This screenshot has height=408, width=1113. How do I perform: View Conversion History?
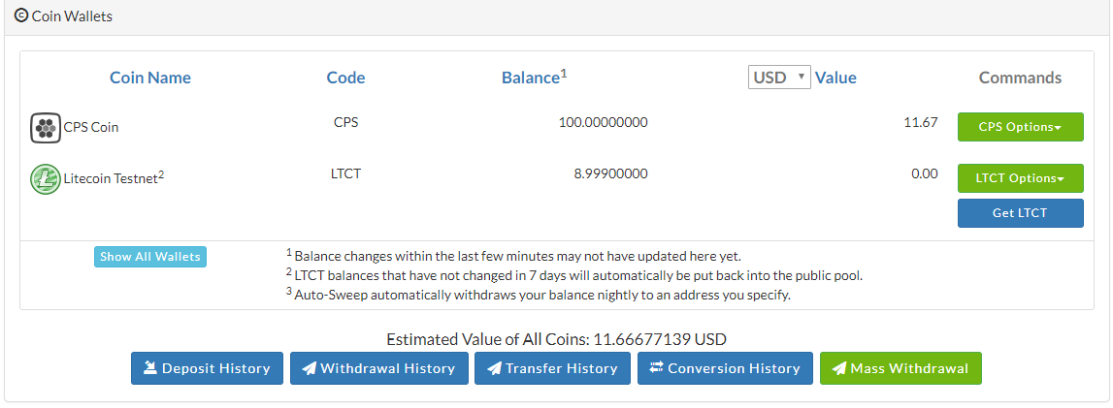[x=724, y=368]
